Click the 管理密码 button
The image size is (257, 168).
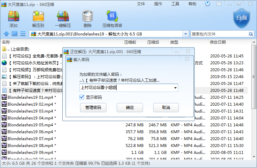coord(93,108)
